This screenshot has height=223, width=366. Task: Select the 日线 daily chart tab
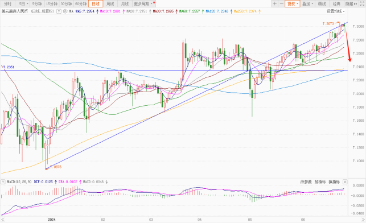point(96,4)
